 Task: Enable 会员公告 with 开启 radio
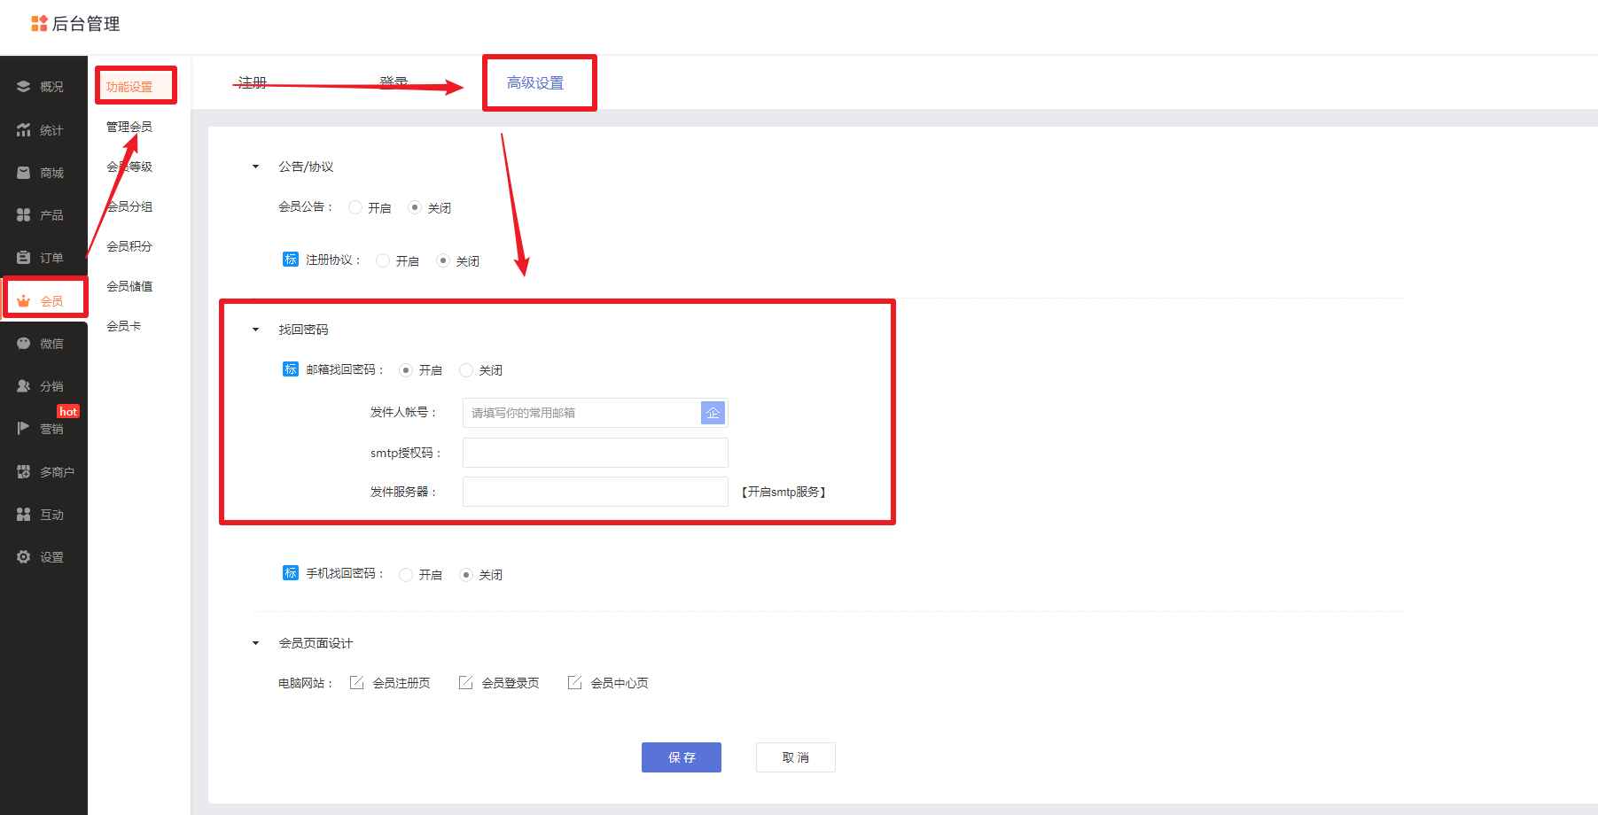coord(355,207)
